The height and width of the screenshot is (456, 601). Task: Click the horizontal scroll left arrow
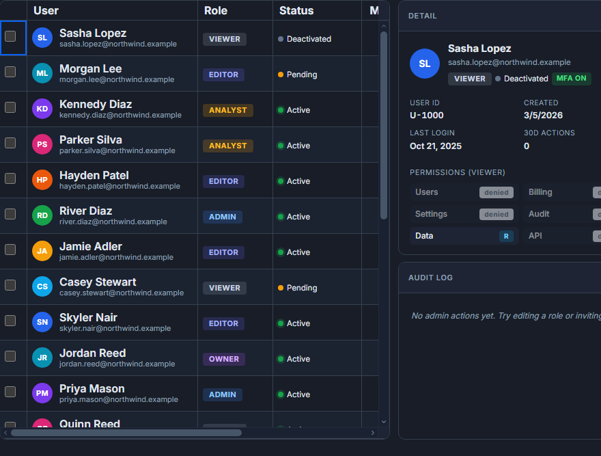coord(5,433)
